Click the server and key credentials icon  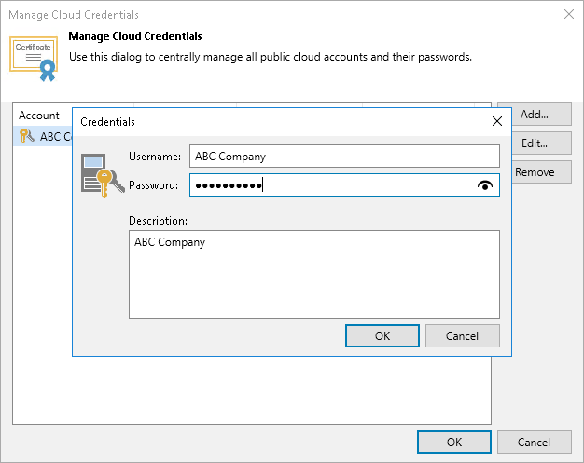coord(103,175)
